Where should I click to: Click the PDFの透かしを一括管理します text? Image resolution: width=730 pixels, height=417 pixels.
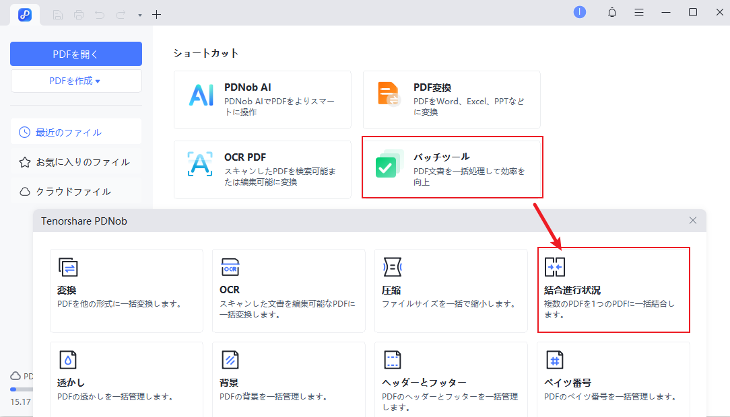coord(115,397)
